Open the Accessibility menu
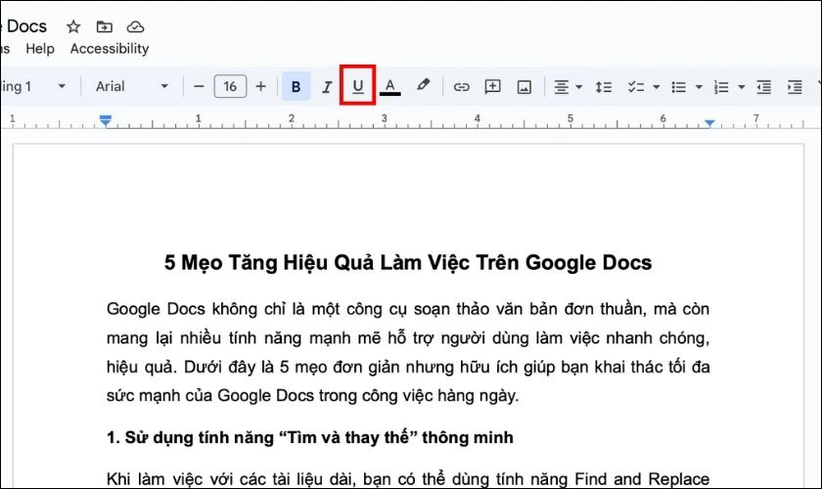 click(110, 49)
